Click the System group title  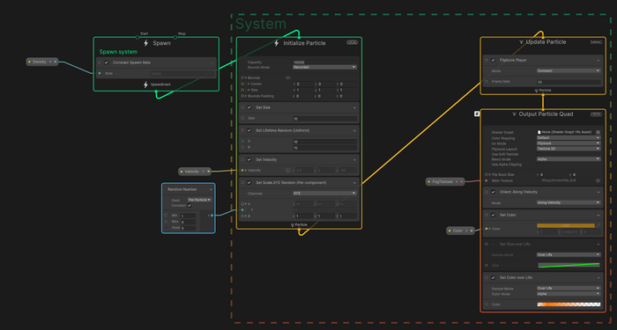[x=261, y=24]
